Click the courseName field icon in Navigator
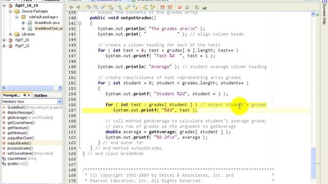The image size is (328, 184). pyautogui.click(x=4, y=158)
